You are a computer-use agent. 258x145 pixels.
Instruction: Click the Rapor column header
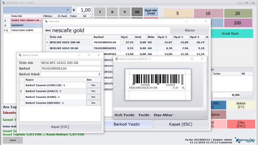55,80
